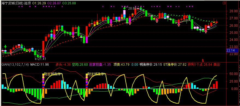Image resolution: width=240 pixels, height=106 pixels.
Task: Select the 庄家控盘 indicator legend entry
Action: (x=100, y=65)
